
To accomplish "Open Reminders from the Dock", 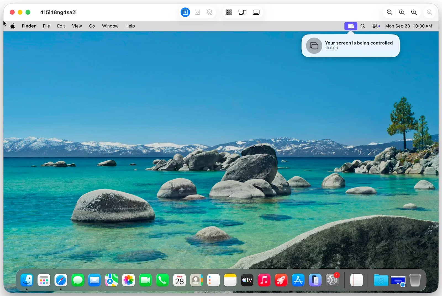I will 213,280.
